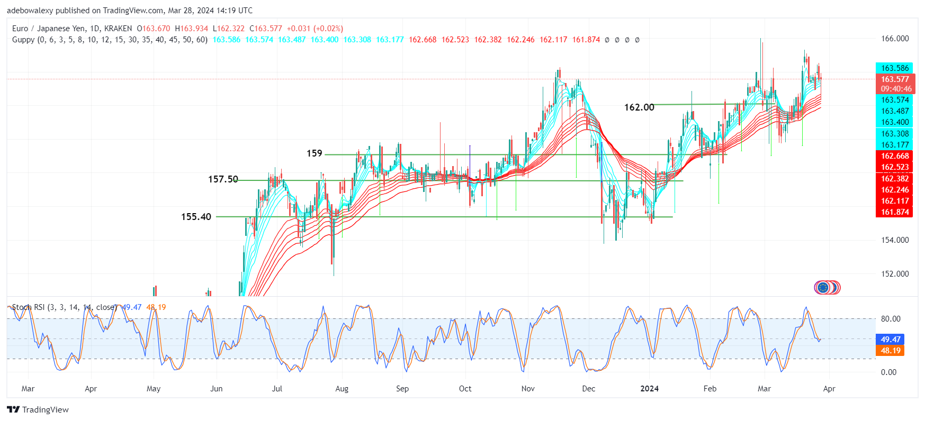Click the Nov label on the time axis
This screenshot has height=421, width=925.
(528, 389)
